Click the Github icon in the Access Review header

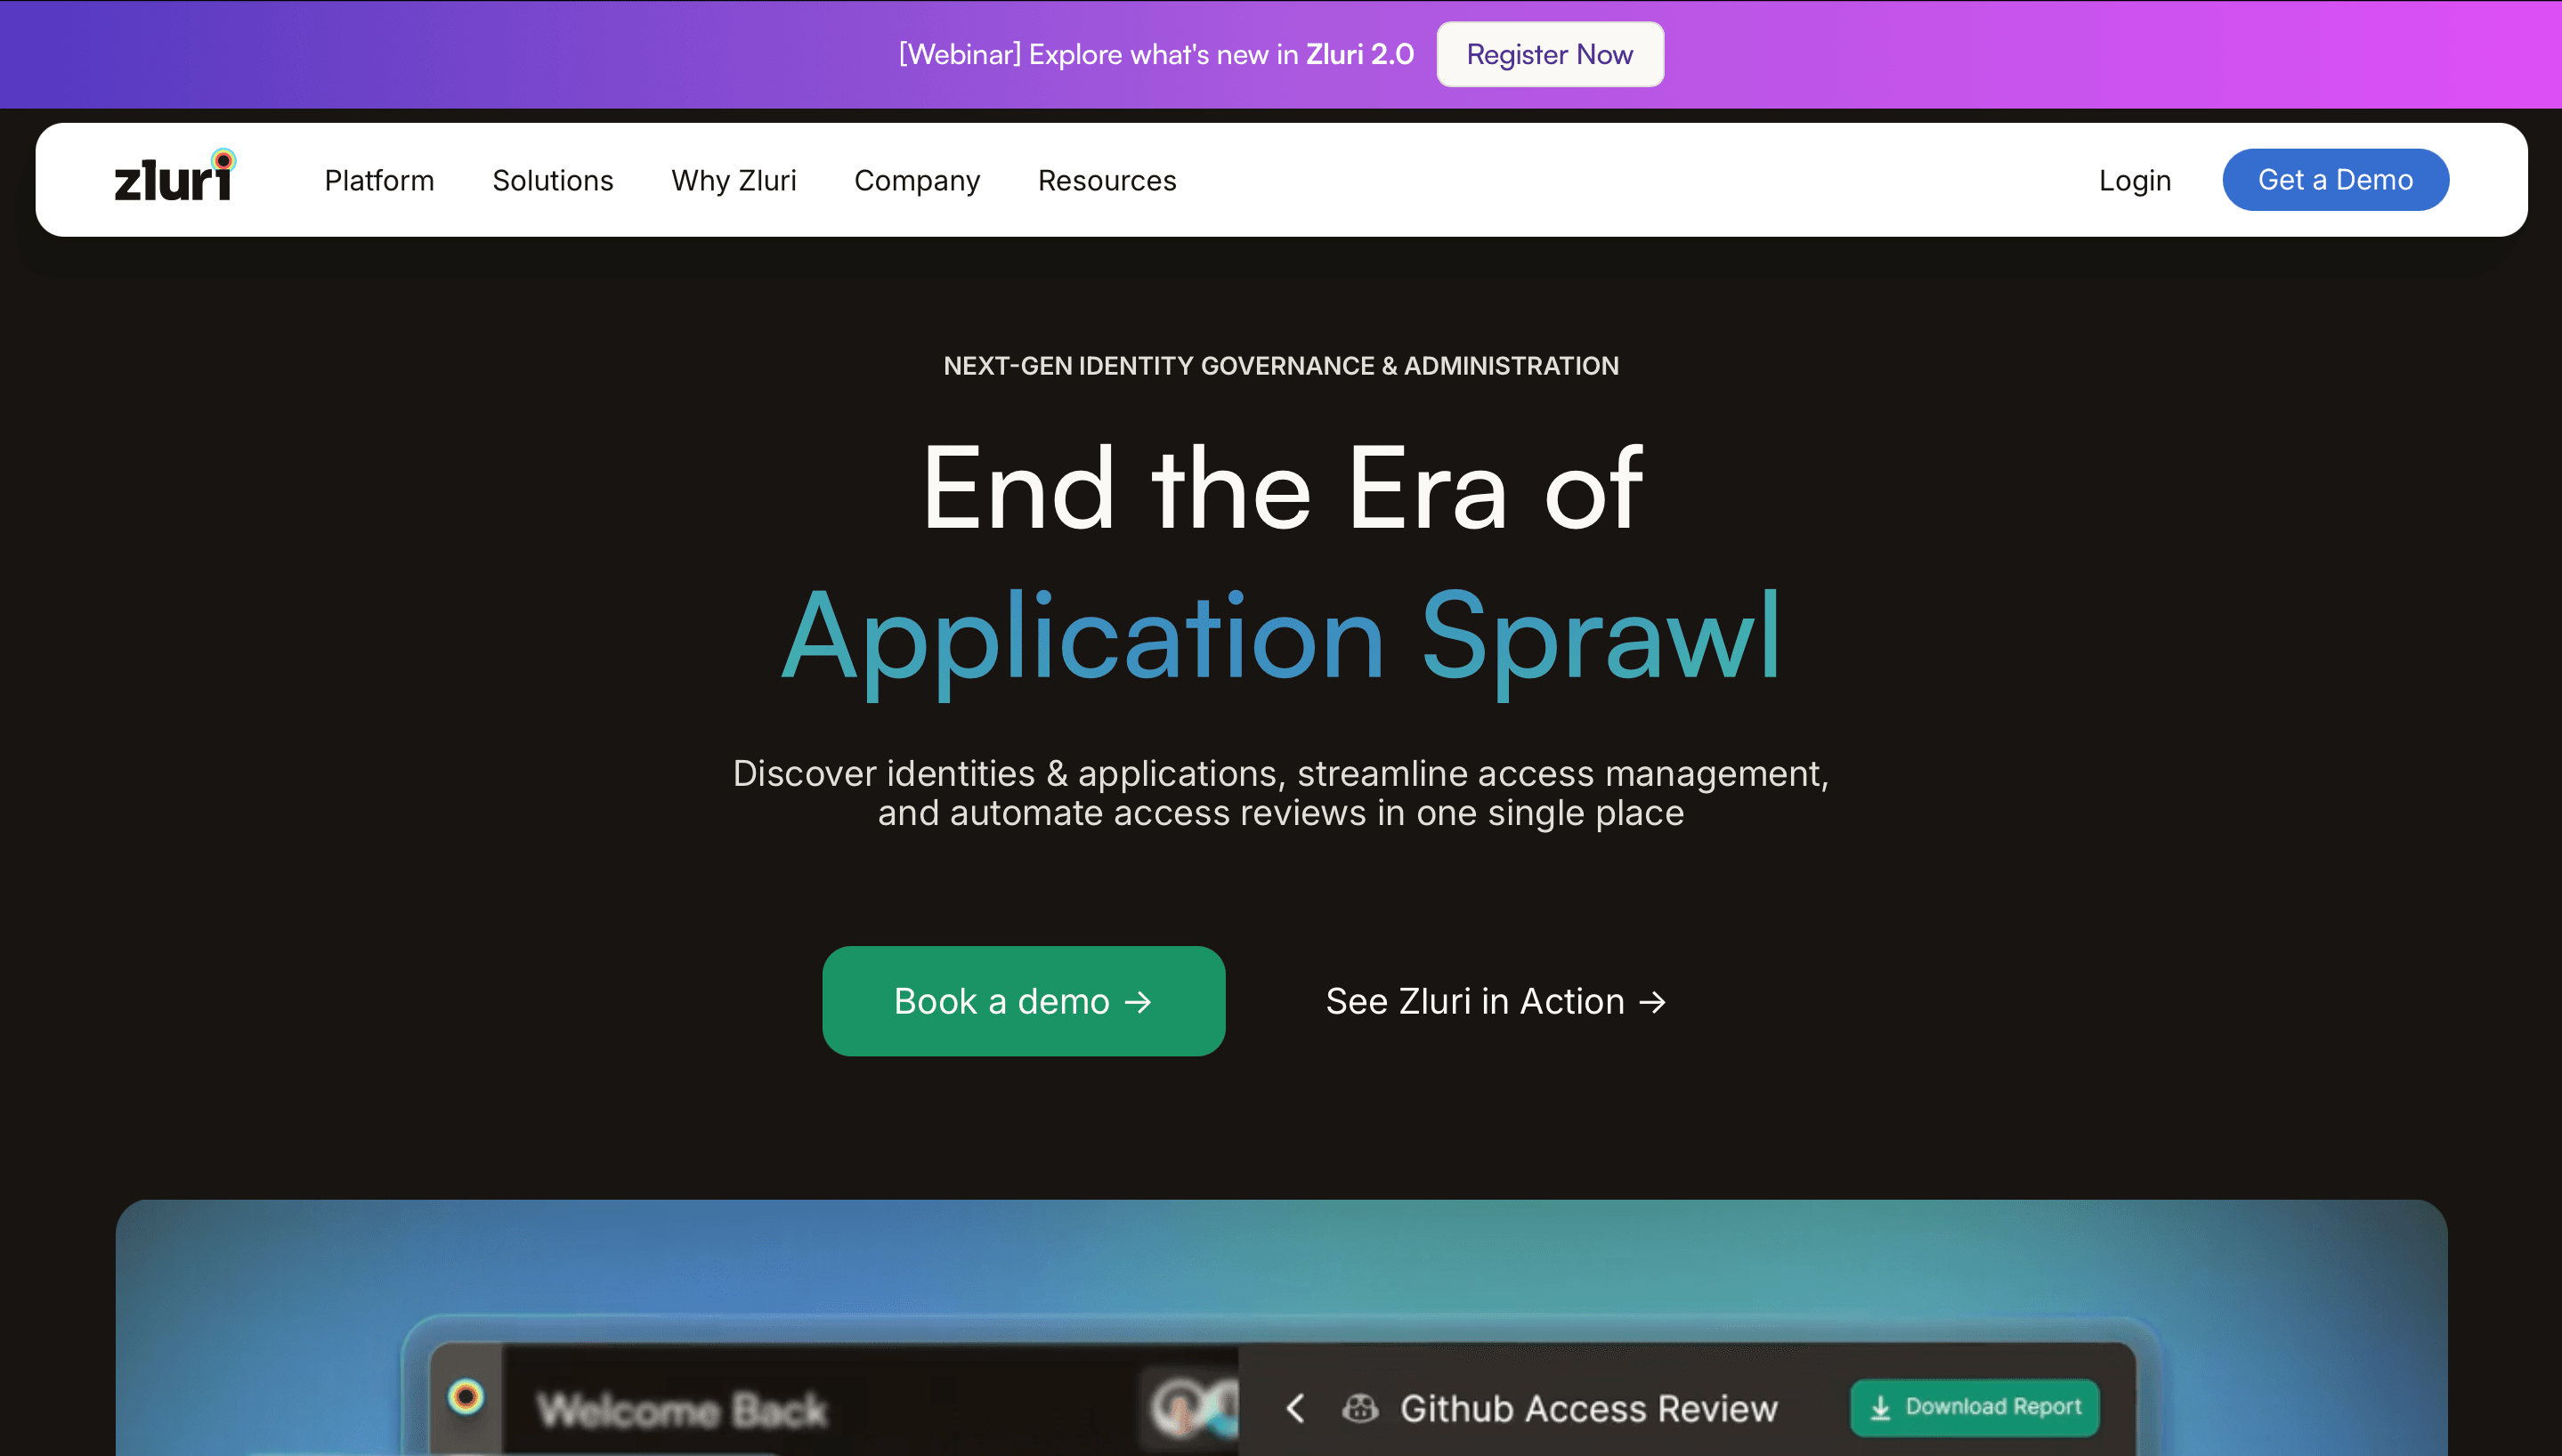click(x=1359, y=1408)
